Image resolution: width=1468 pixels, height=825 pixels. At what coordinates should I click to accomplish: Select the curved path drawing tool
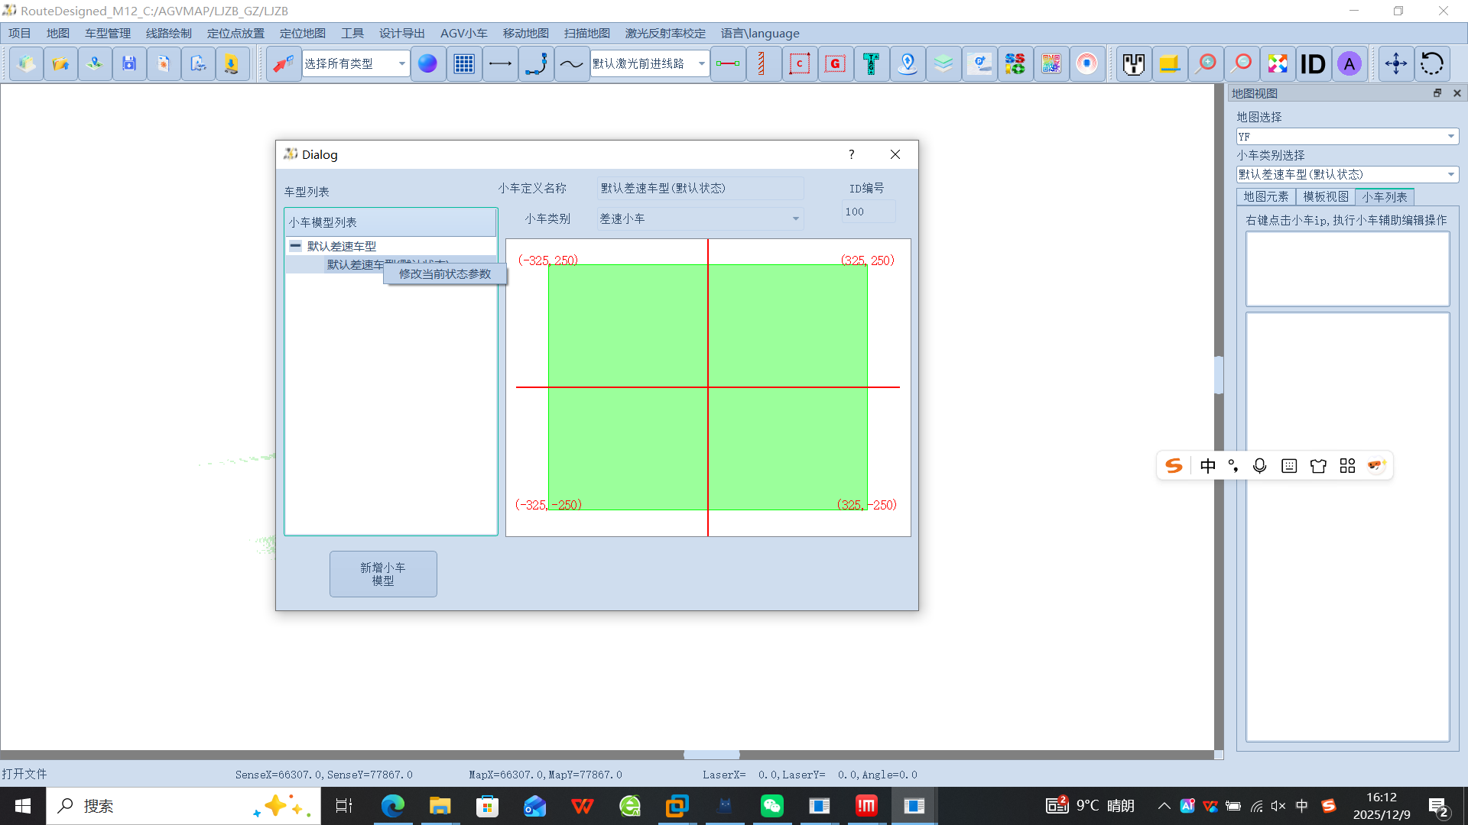[536, 63]
